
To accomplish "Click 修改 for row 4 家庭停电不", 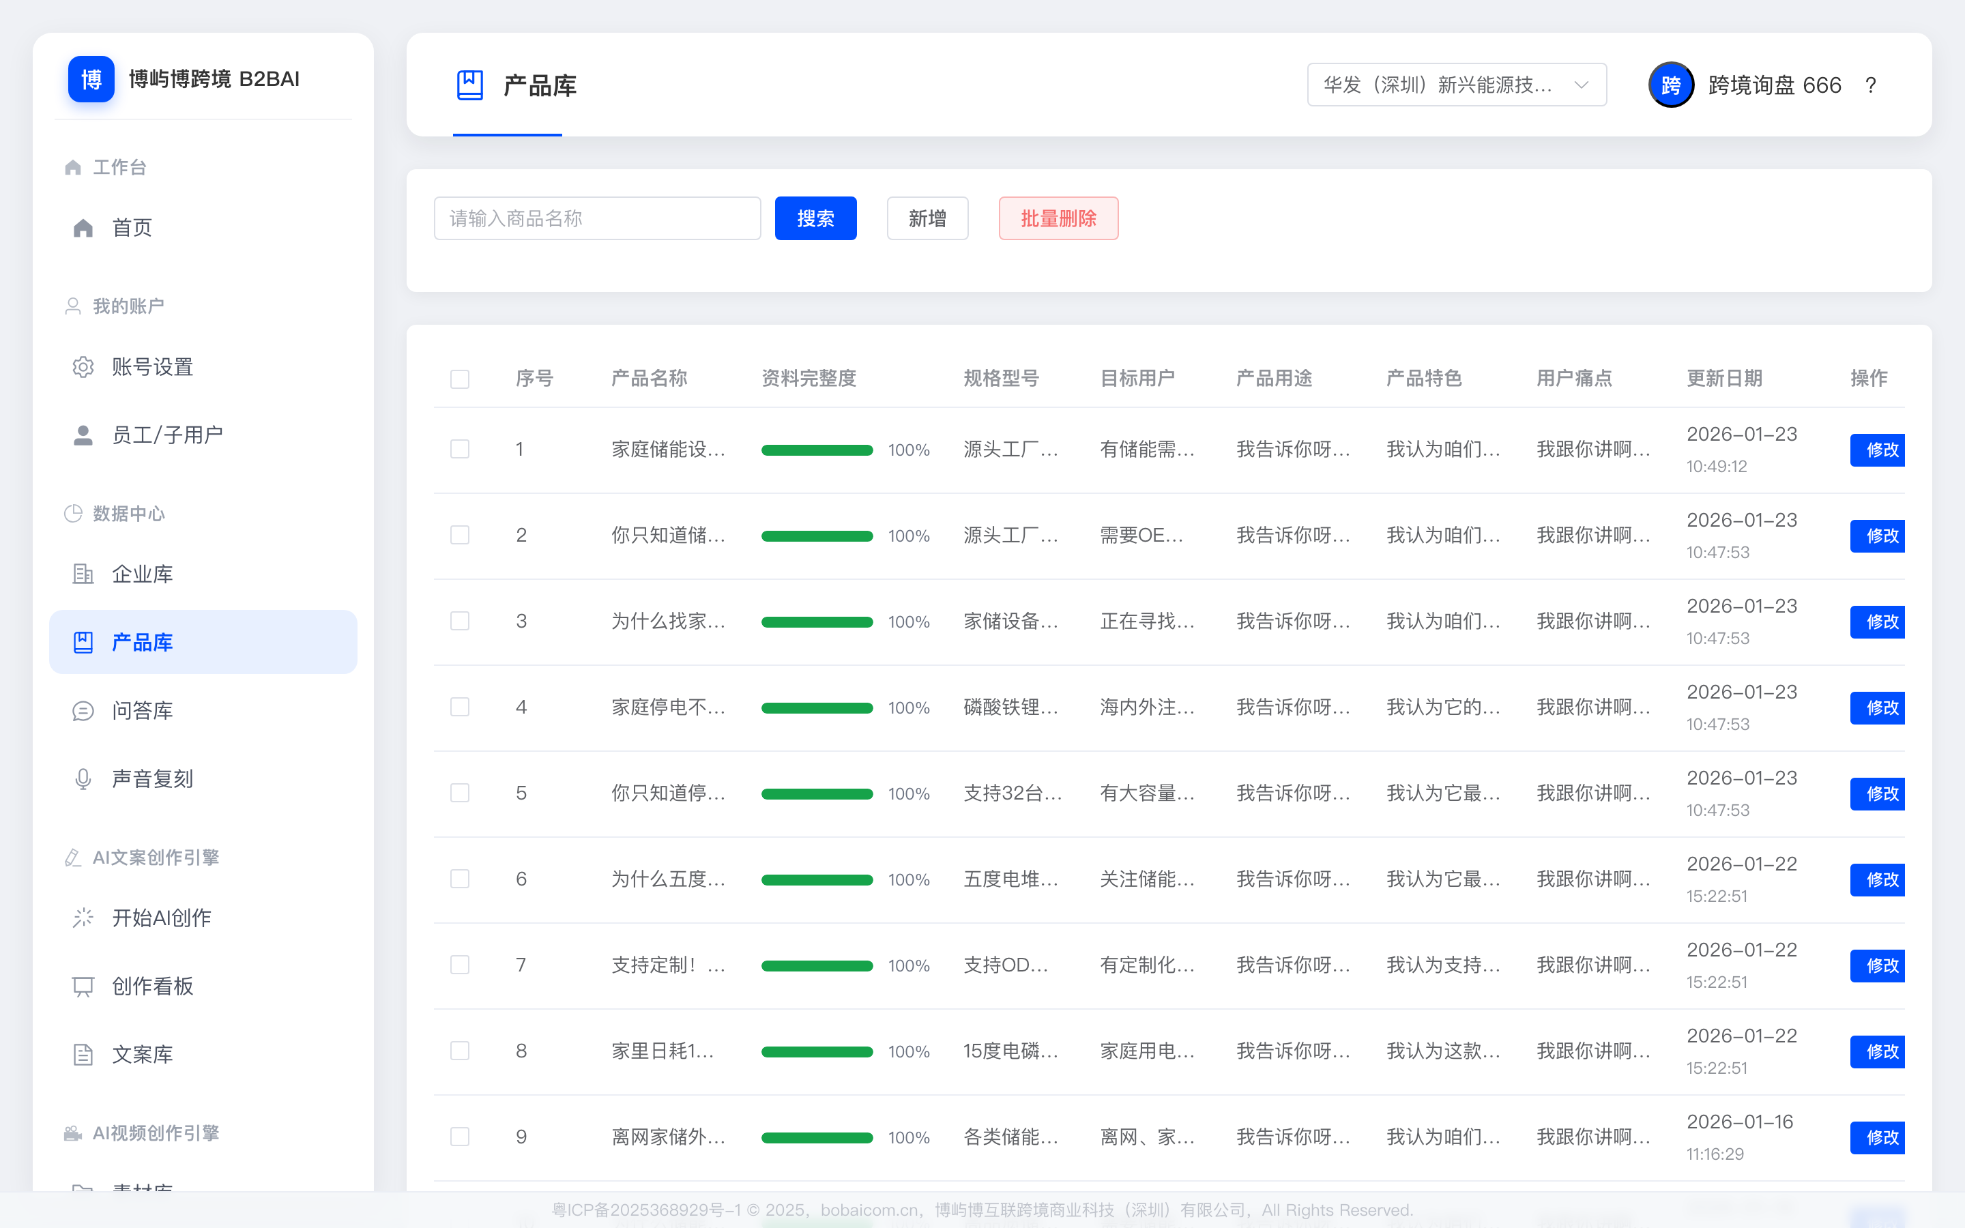I will coord(1877,708).
